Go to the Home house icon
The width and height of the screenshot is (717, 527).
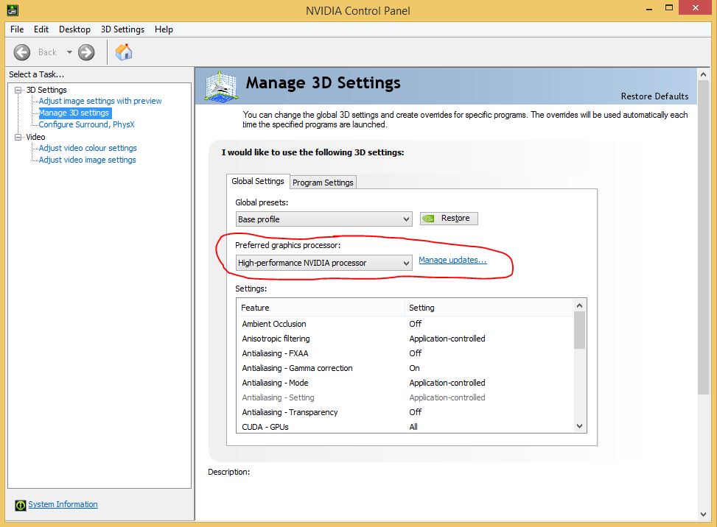point(124,52)
